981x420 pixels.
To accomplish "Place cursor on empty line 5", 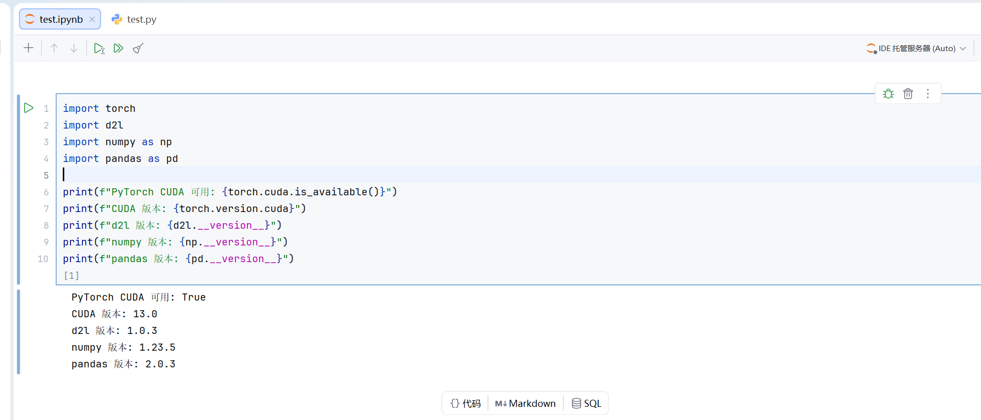I will (x=518, y=175).
